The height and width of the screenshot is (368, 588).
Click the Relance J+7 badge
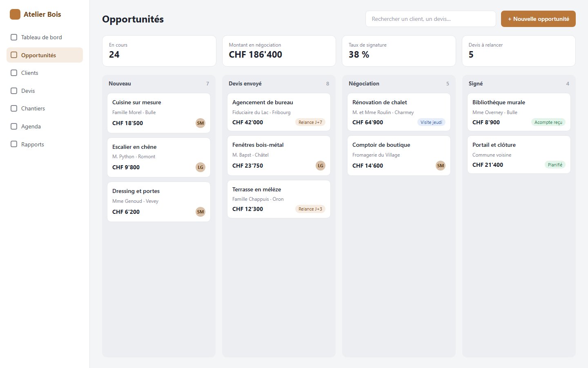310,122
